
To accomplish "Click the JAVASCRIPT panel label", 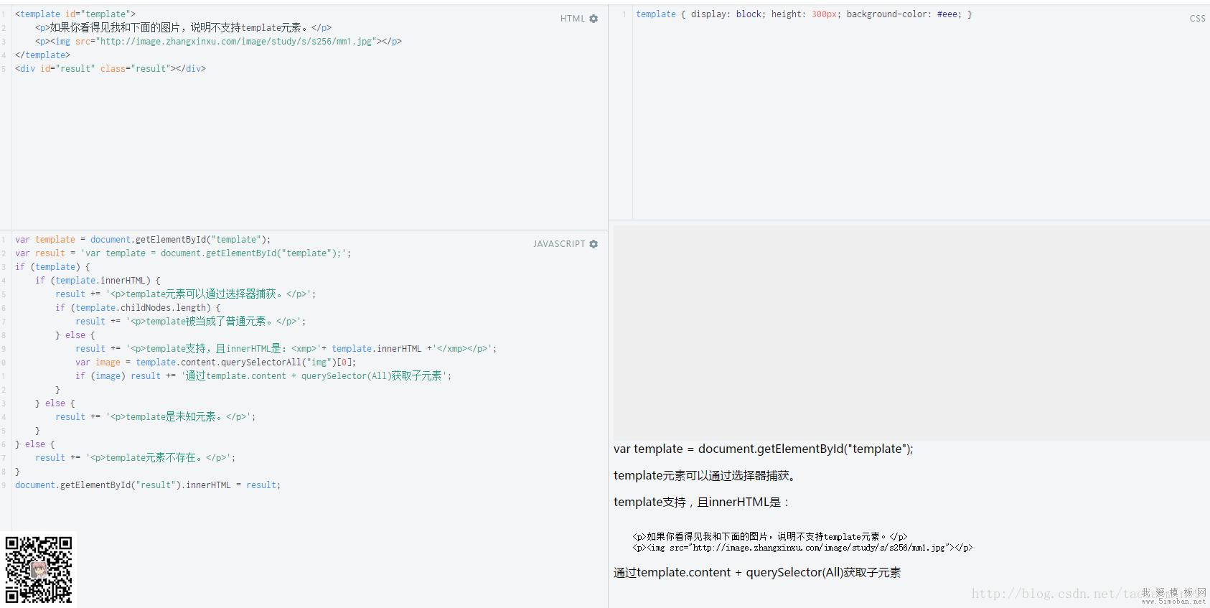I will coord(559,244).
